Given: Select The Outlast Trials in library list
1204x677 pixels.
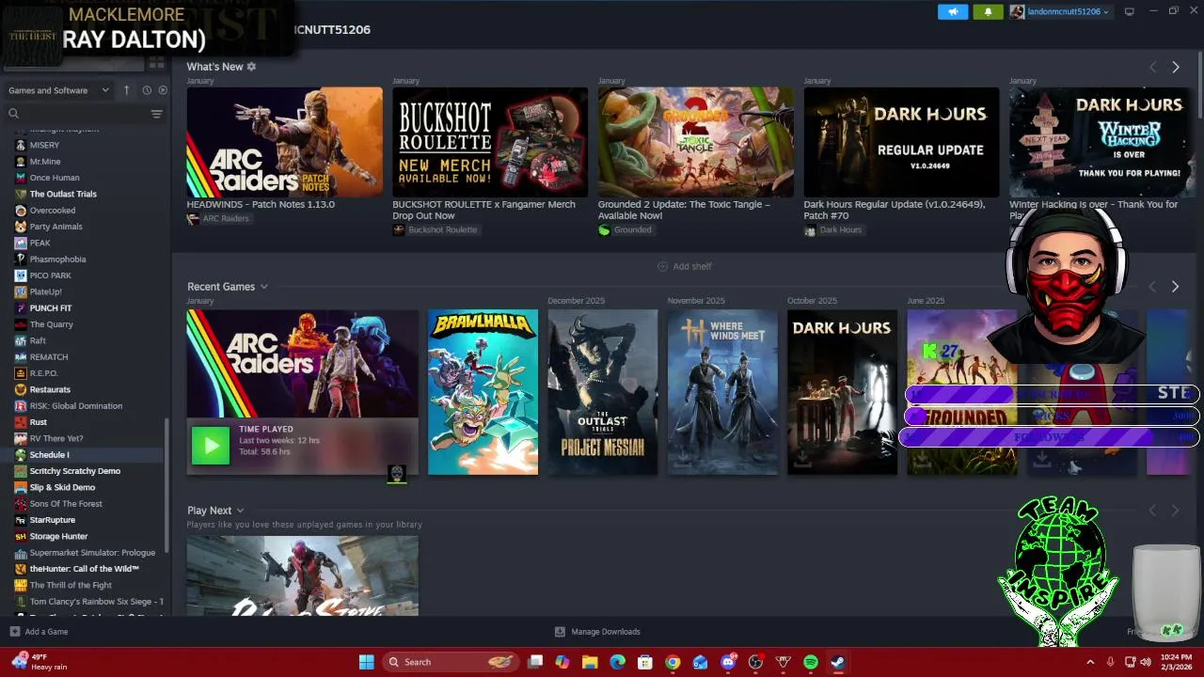Looking at the screenshot, I should tap(63, 194).
